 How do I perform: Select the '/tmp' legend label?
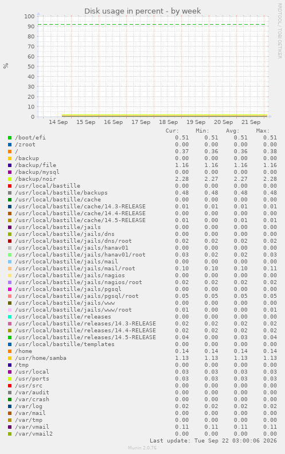(22, 365)
